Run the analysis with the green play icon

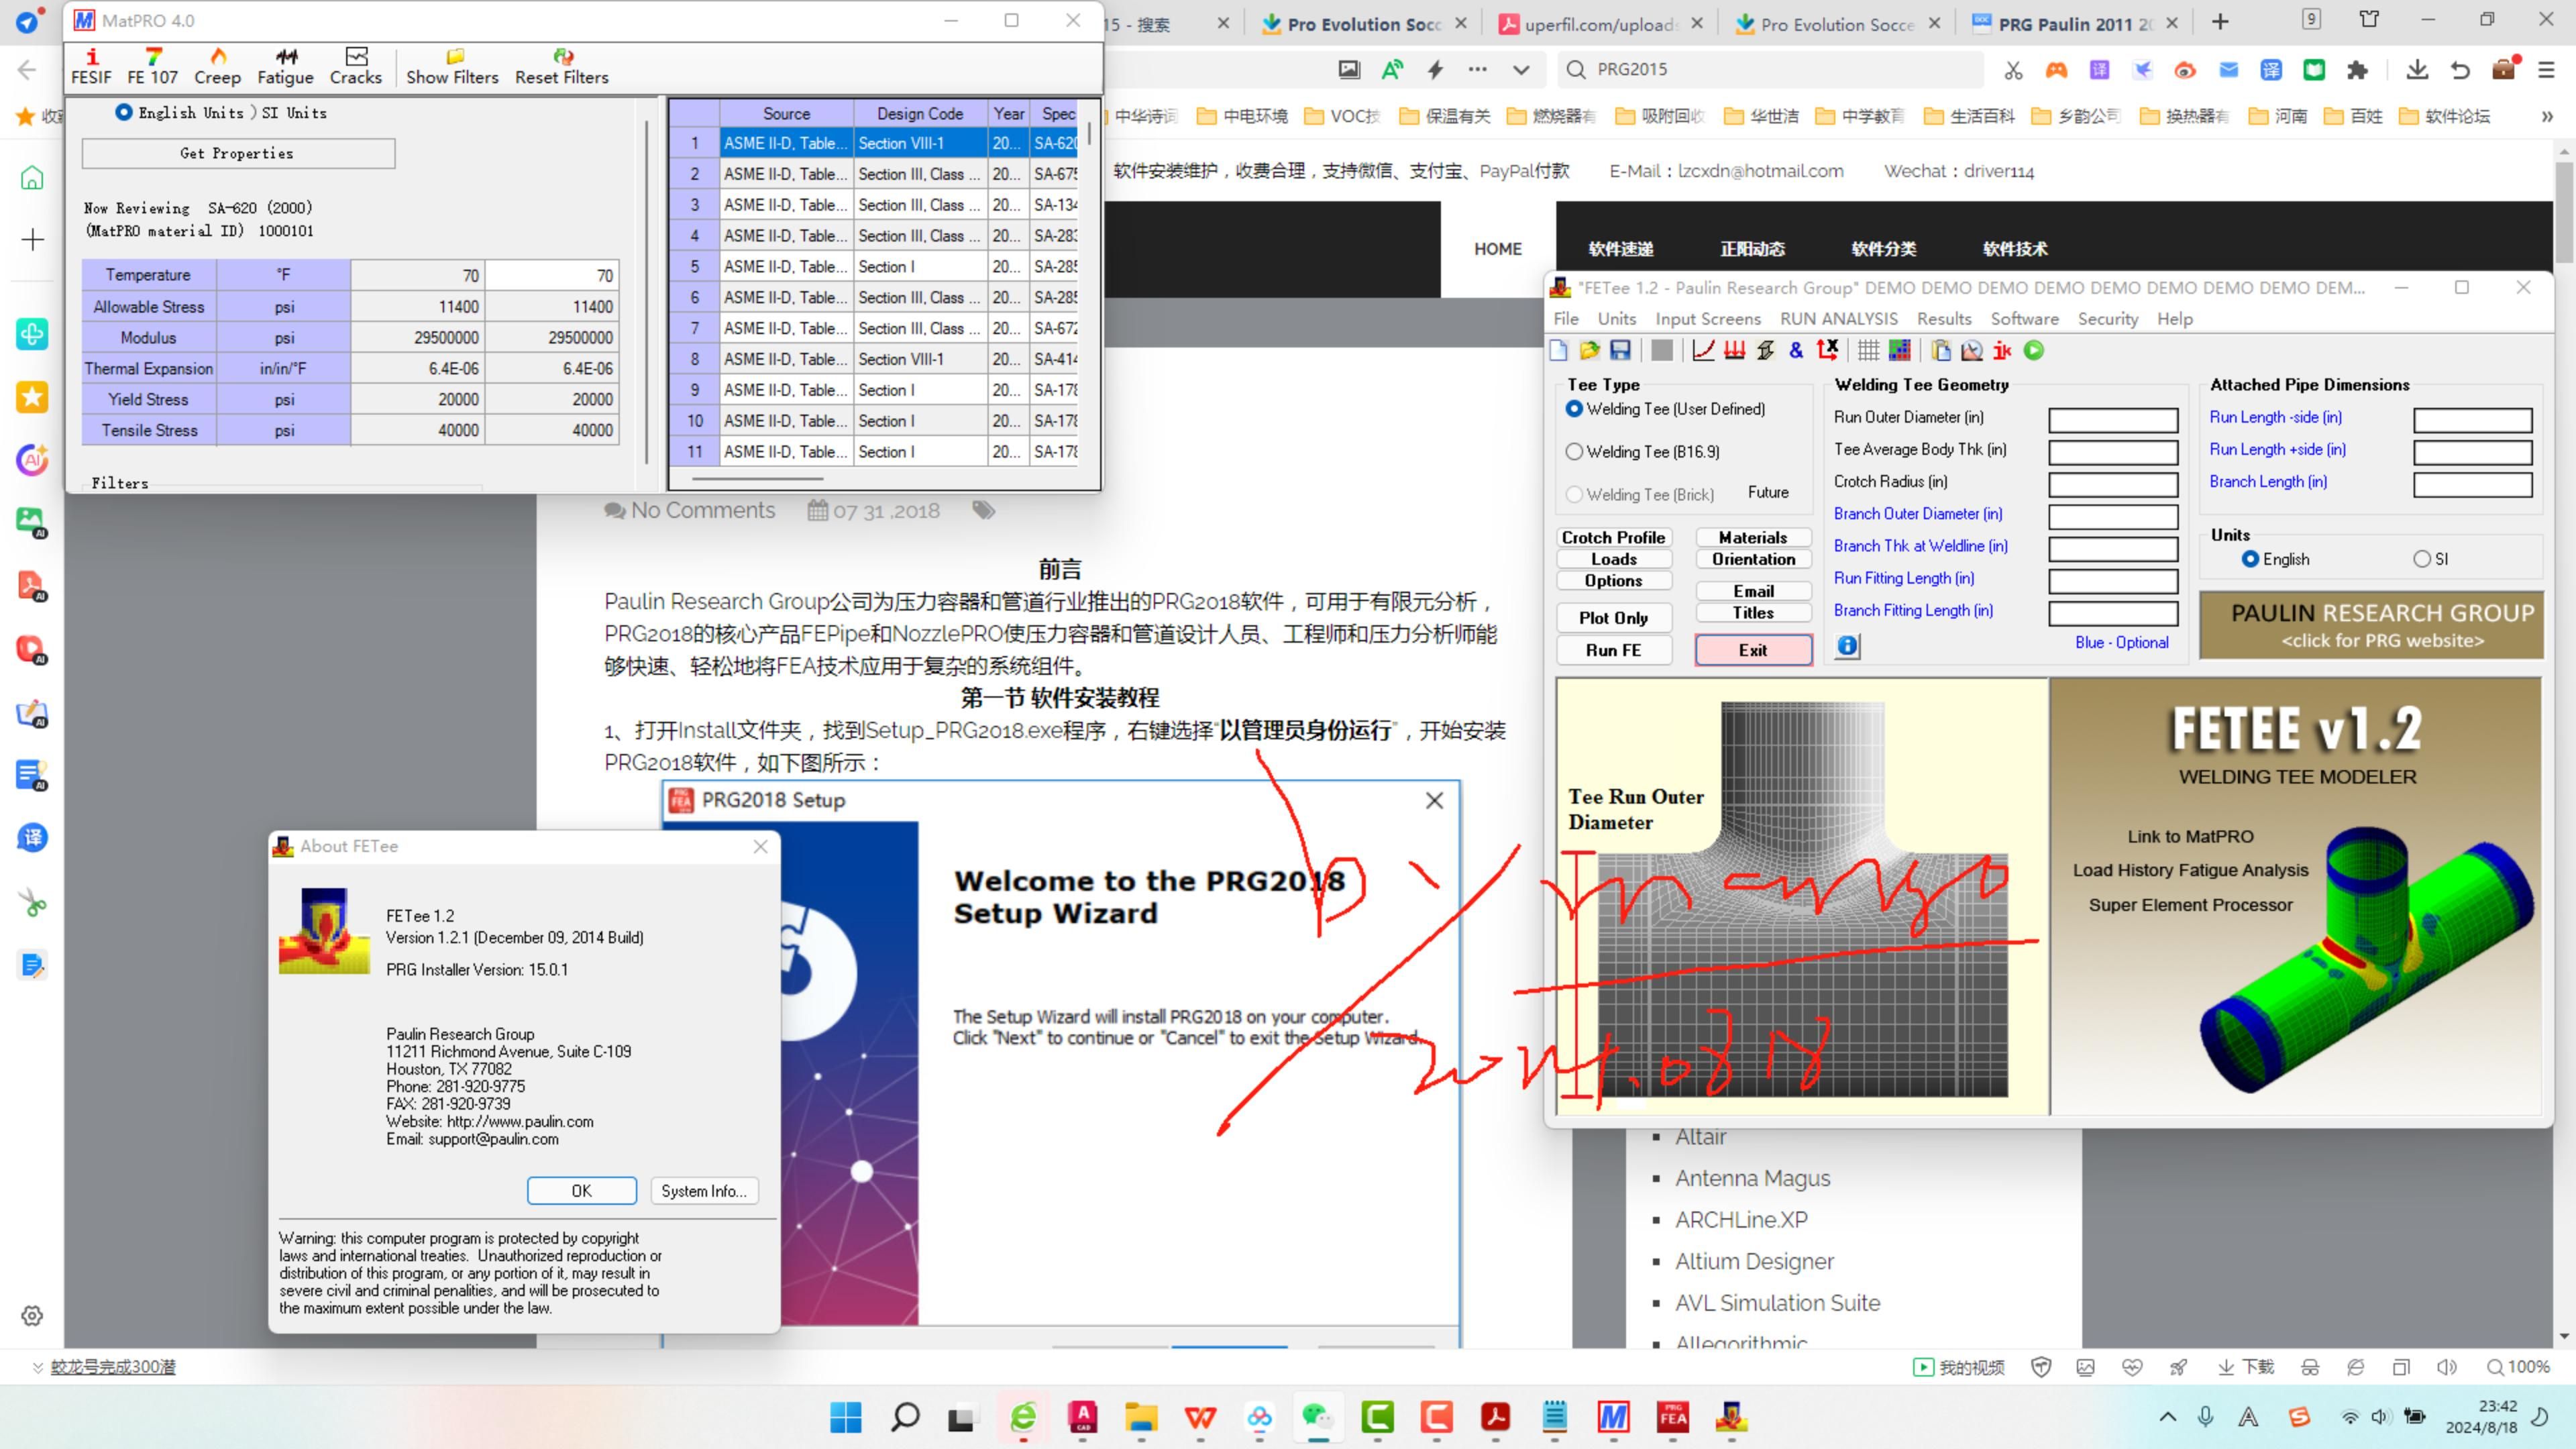[2034, 351]
